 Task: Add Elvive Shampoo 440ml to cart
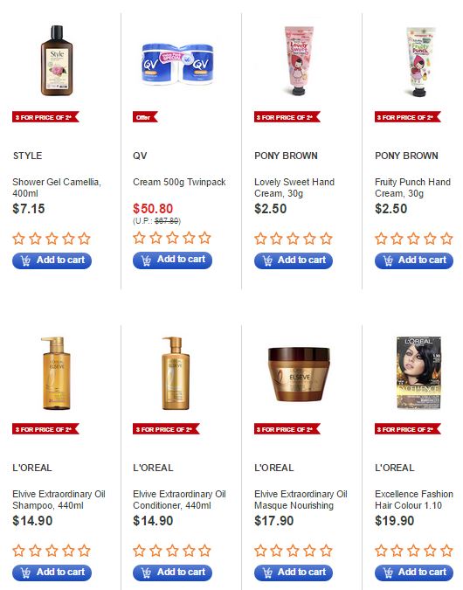(x=52, y=573)
